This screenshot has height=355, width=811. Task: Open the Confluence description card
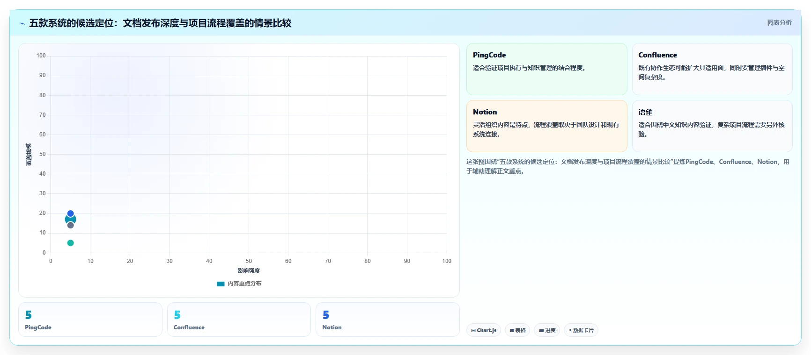click(712, 69)
